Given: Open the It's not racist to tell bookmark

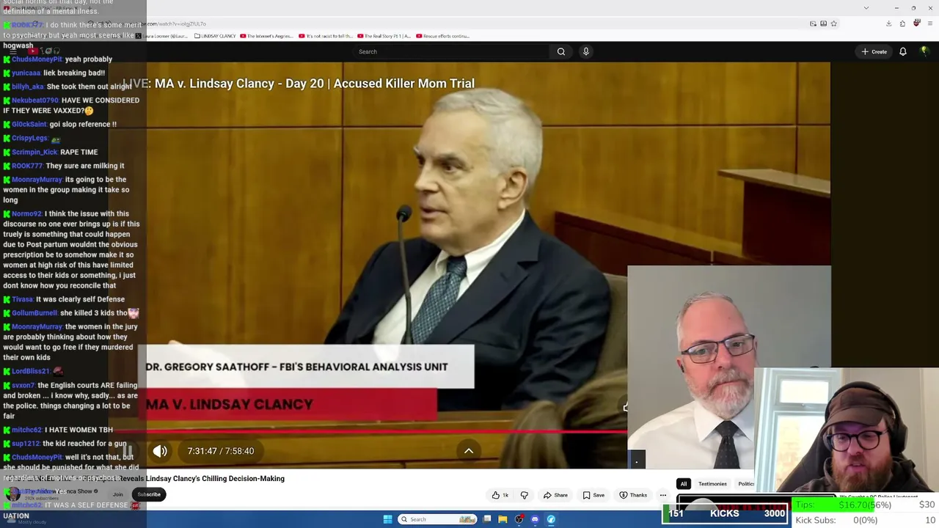Looking at the screenshot, I should point(326,36).
